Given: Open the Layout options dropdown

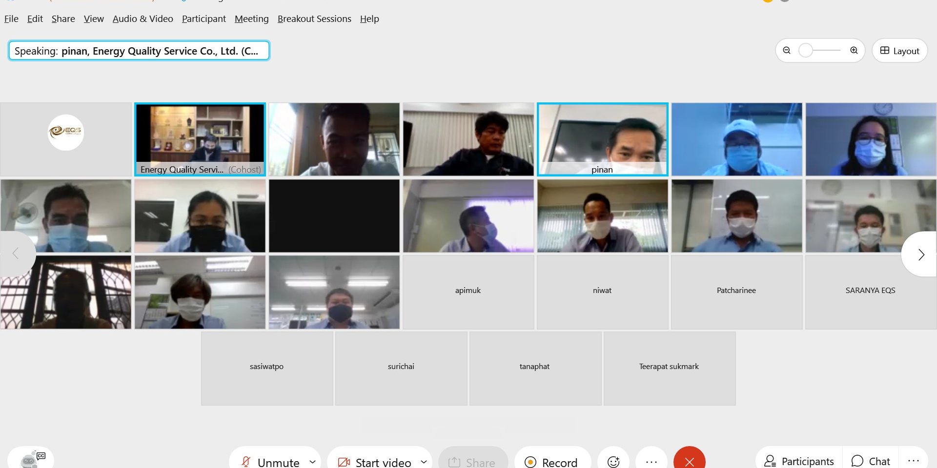Looking at the screenshot, I should click(x=899, y=51).
